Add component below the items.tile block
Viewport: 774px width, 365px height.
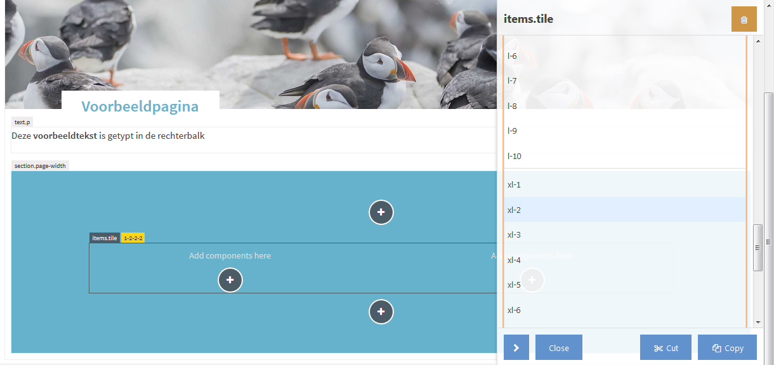coord(381,312)
